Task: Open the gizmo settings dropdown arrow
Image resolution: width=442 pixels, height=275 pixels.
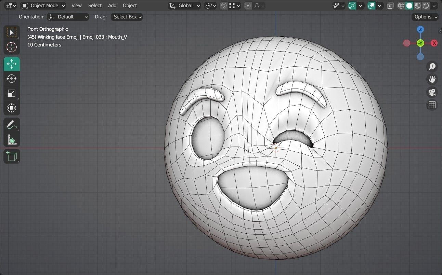Action: coord(360,5)
